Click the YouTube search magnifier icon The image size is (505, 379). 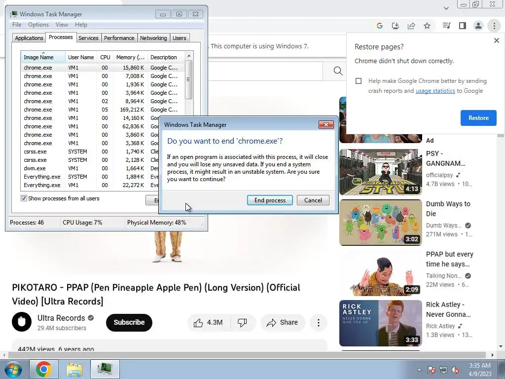click(x=338, y=71)
